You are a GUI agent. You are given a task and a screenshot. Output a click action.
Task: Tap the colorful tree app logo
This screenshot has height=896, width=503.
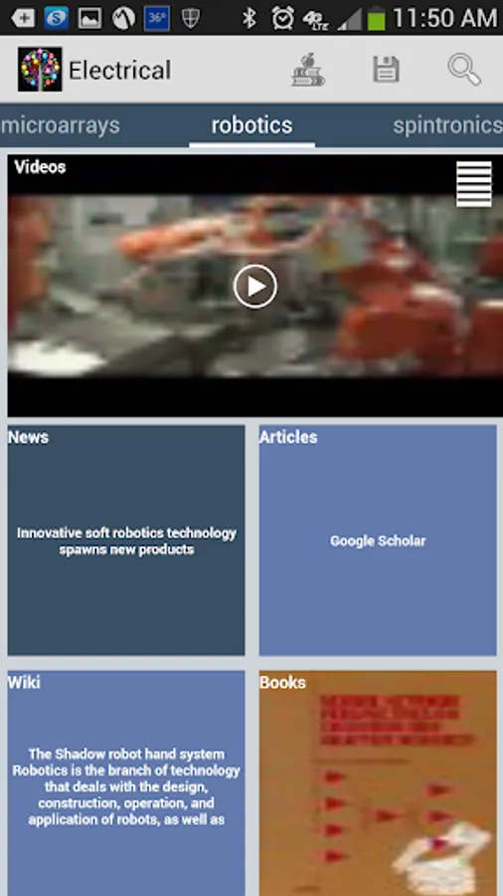point(40,70)
